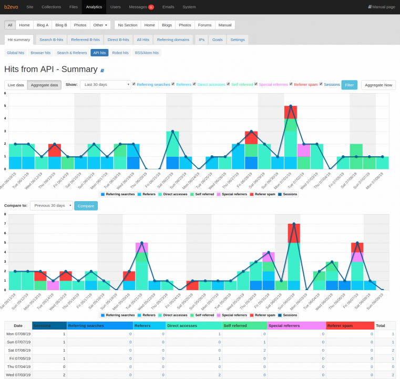The image size is (400, 379).
Task: Open the Users menu
Action: click(x=115, y=7)
